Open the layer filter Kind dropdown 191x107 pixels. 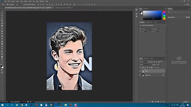click(x=143, y=62)
